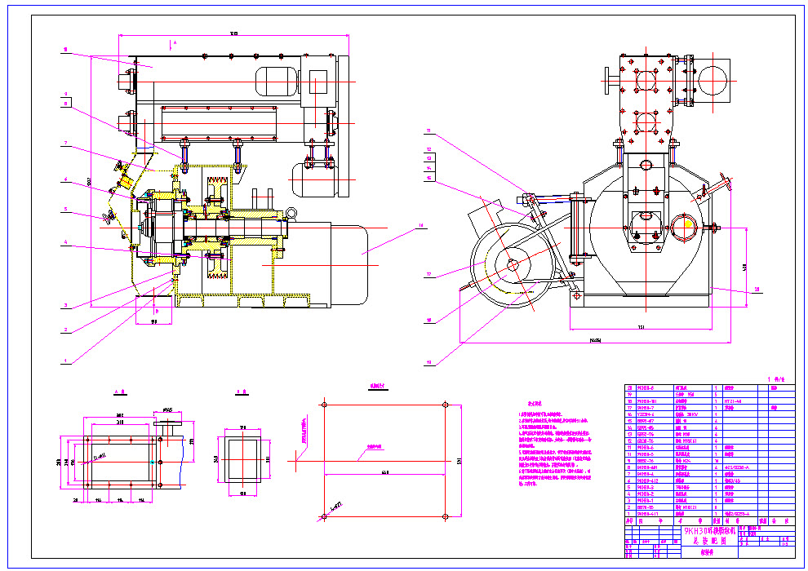Image resolution: width=808 pixels, height=571 pixels.
Task: Click the cyan marker in section A view
Action: [x=152, y=463]
